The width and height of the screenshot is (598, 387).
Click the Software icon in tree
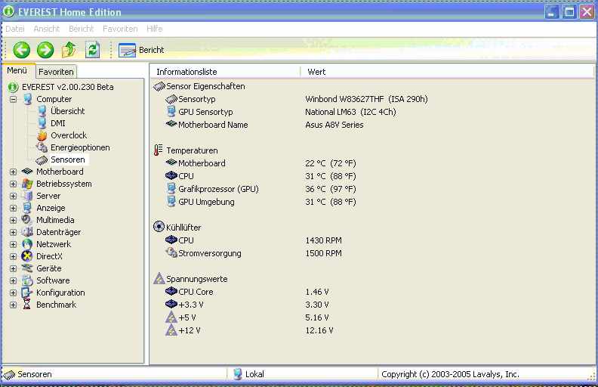(x=27, y=280)
